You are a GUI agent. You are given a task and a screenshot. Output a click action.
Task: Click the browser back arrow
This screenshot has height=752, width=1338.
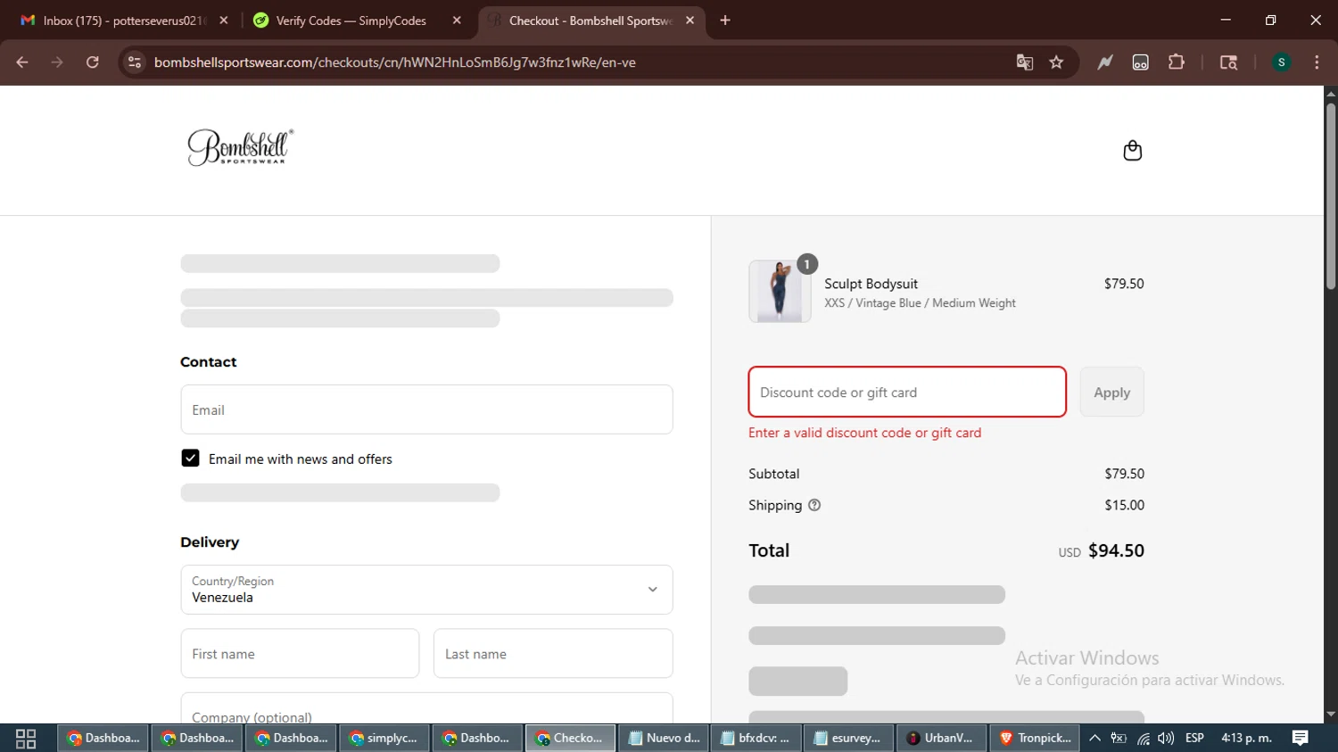pyautogui.click(x=22, y=62)
